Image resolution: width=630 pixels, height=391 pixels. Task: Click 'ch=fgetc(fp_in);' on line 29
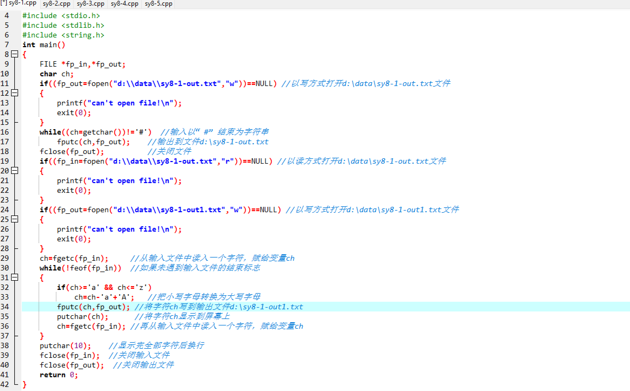coord(74,258)
